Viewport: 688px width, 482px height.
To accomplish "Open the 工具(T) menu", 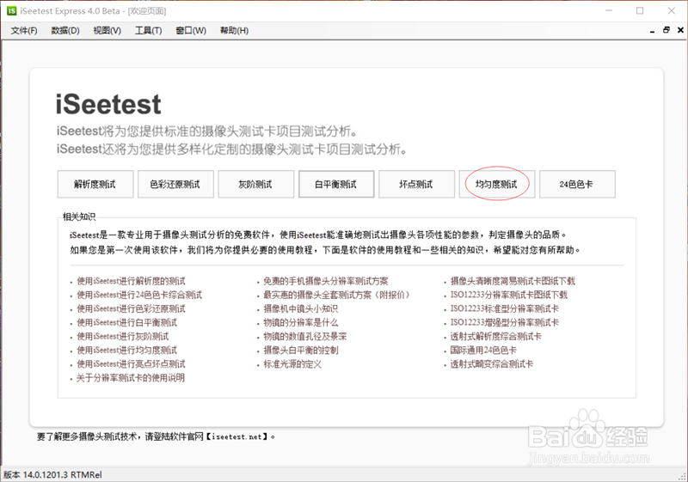I will [148, 30].
